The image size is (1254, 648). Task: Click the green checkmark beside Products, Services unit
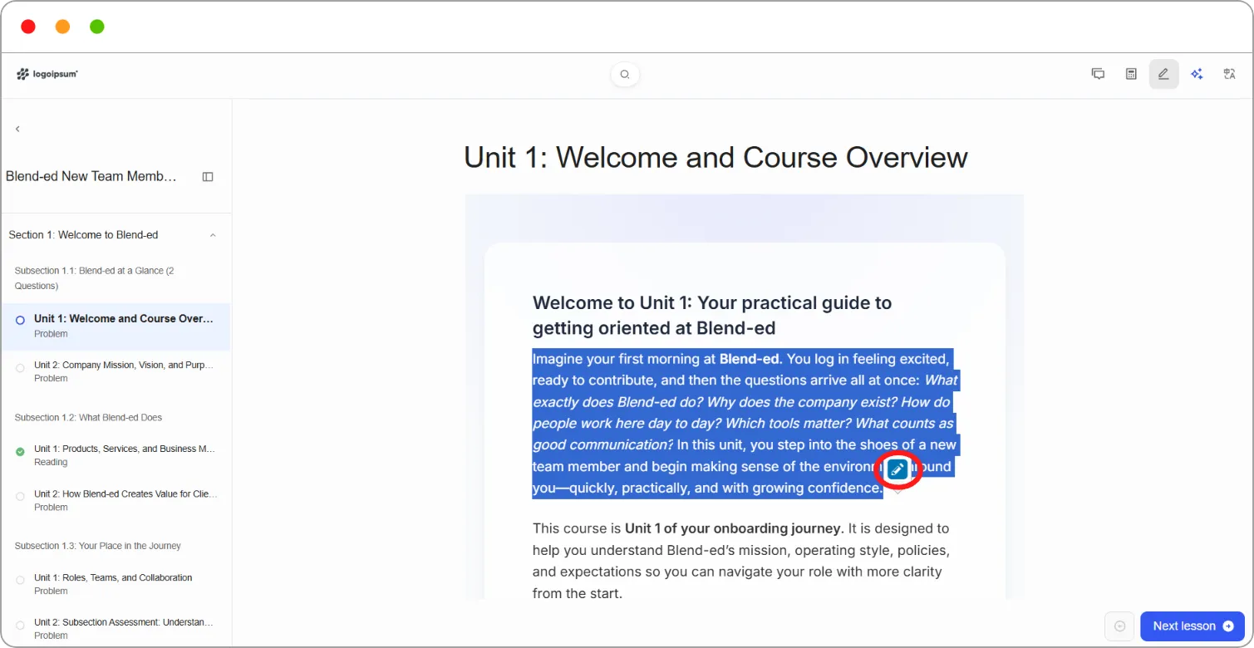(20, 452)
